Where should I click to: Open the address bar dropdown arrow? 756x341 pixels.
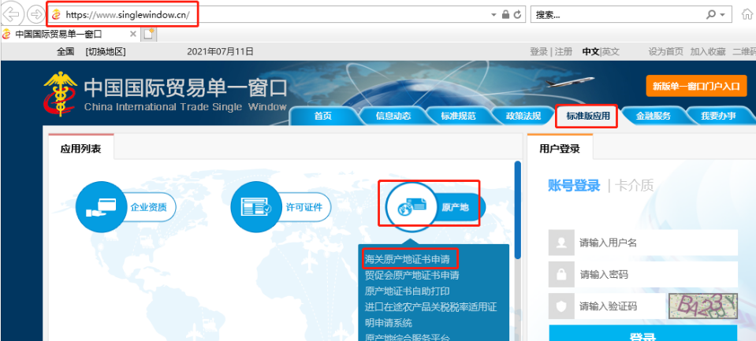click(x=493, y=15)
